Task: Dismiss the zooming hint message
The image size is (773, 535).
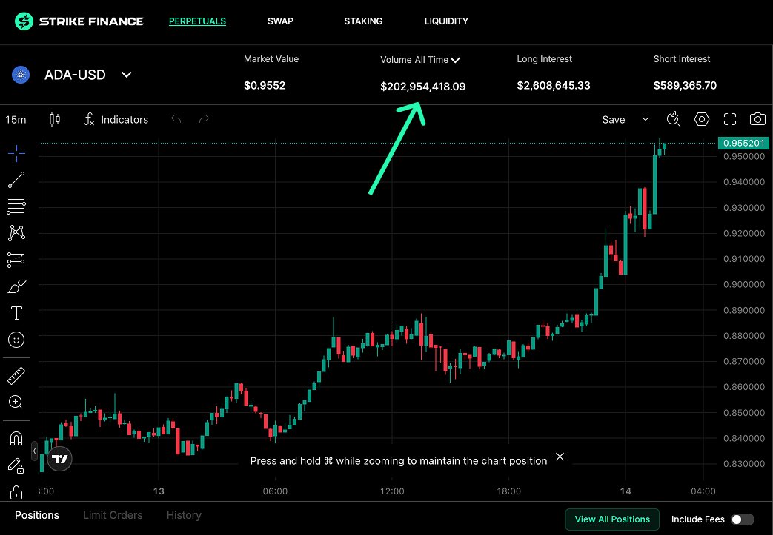Action: pos(560,457)
